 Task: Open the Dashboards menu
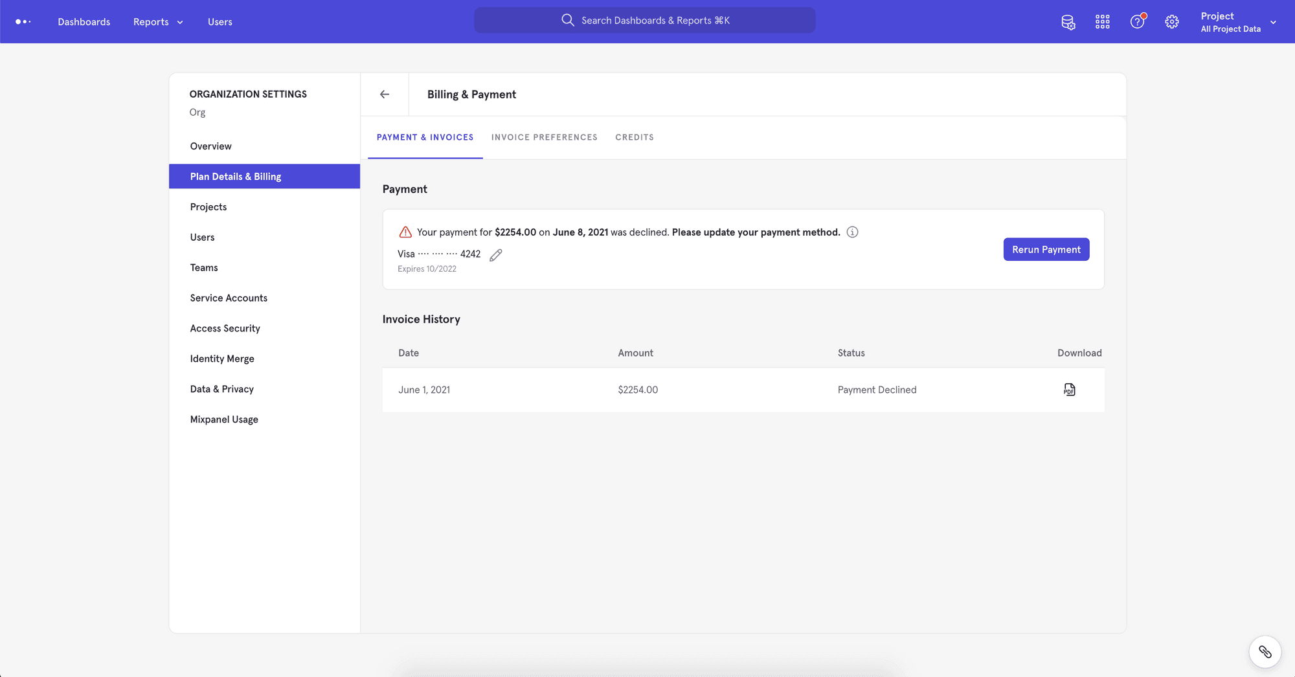tap(84, 21)
